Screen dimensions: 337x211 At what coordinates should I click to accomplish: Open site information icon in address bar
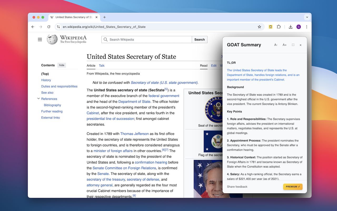pos(58,27)
